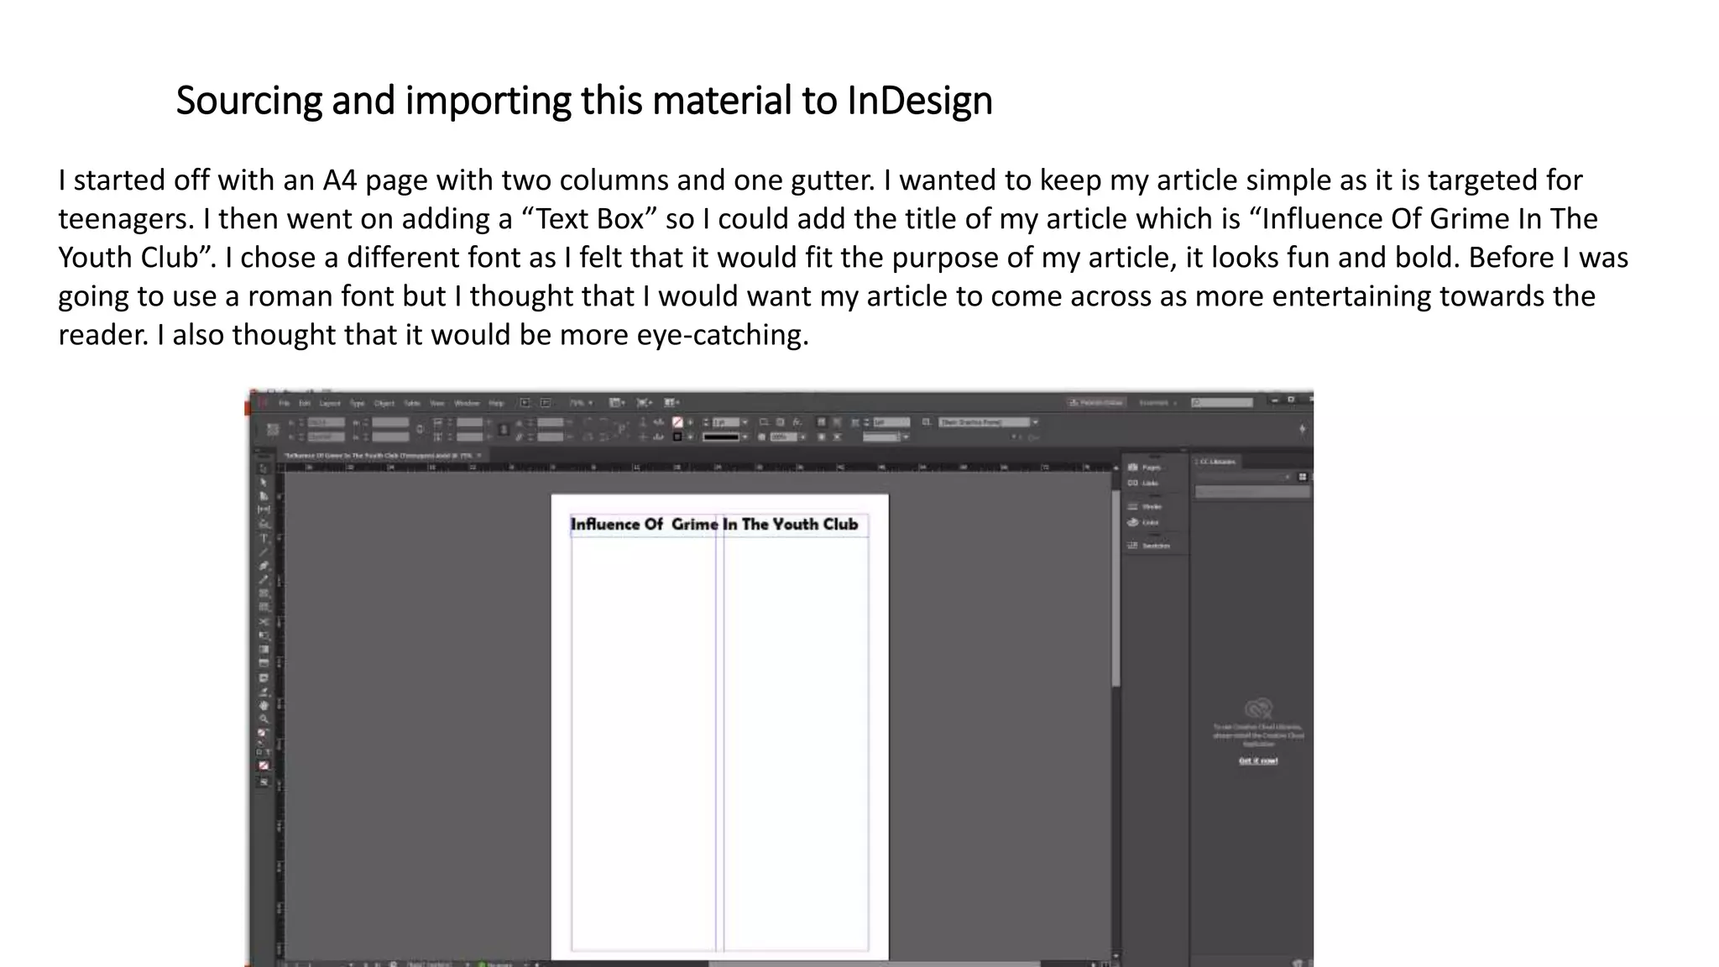Viewport: 1719px width, 967px height.
Task: Click the Influence Of Grime title text frame
Action: pyautogui.click(x=719, y=525)
